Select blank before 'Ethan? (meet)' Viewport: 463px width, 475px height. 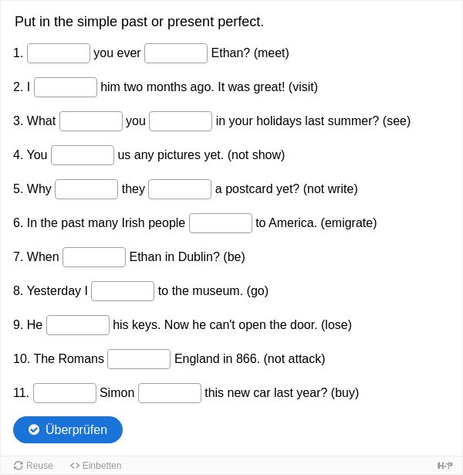[176, 53]
